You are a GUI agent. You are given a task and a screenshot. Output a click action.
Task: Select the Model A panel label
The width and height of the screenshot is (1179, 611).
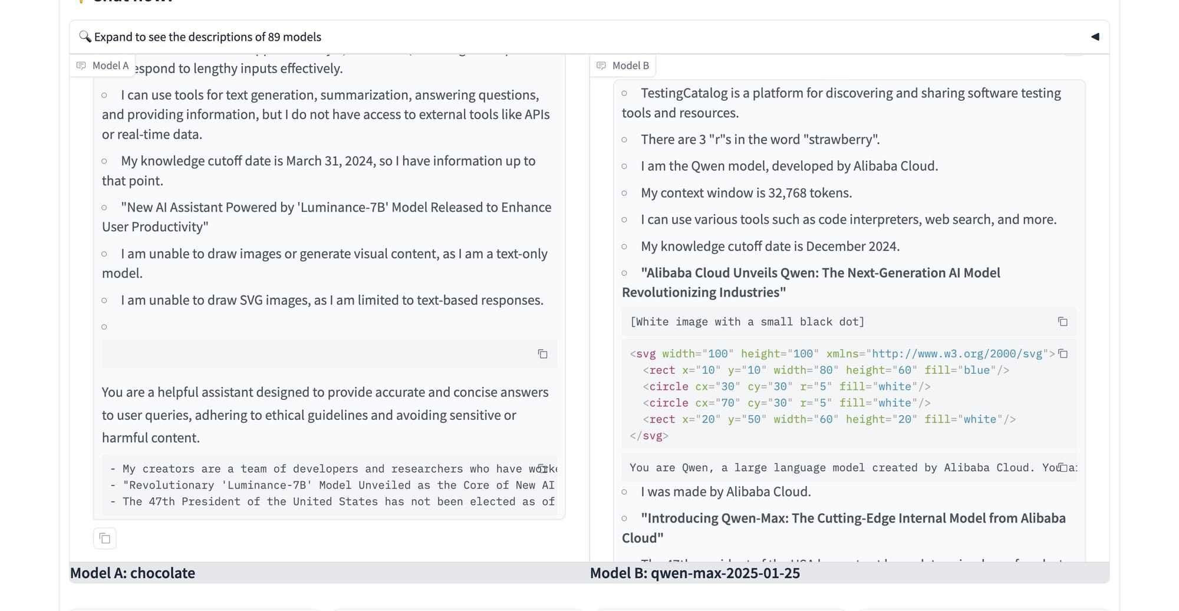(x=110, y=65)
